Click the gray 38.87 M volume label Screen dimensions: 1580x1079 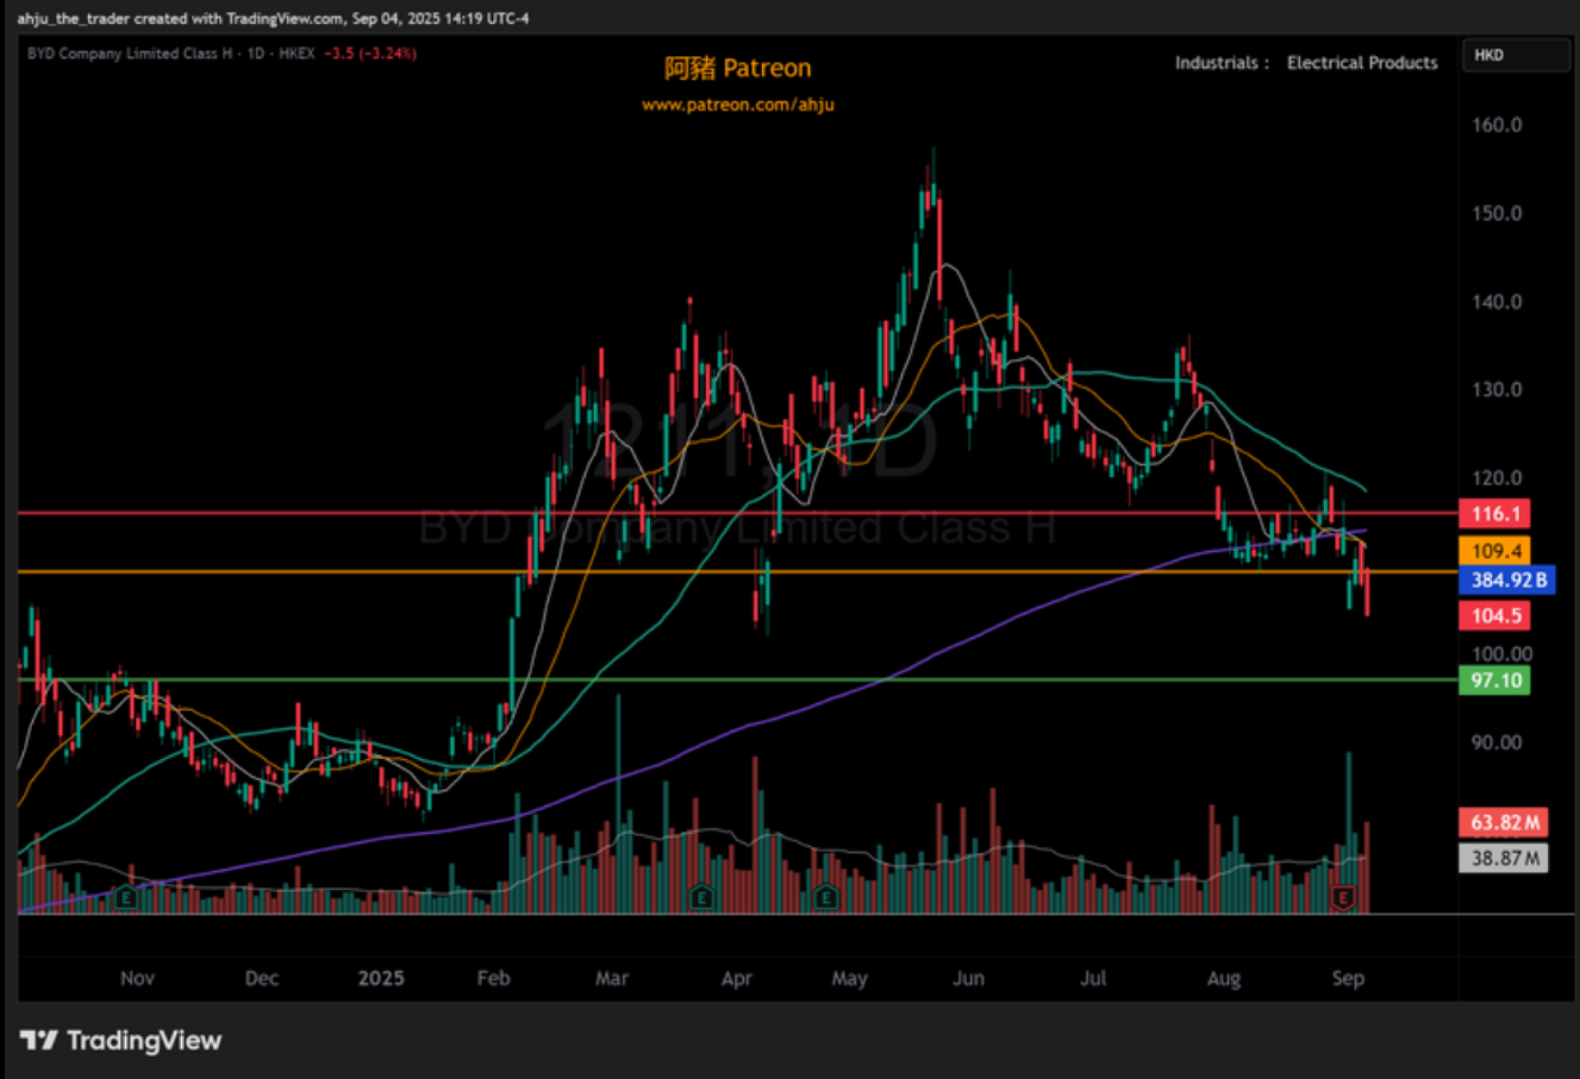click(1503, 858)
